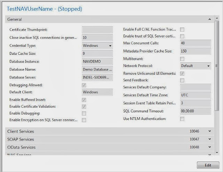Image resolution: width=223 pixels, height=172 pixels.
Task: Collapse the General section chevron
Action: (x=210, y=19)
